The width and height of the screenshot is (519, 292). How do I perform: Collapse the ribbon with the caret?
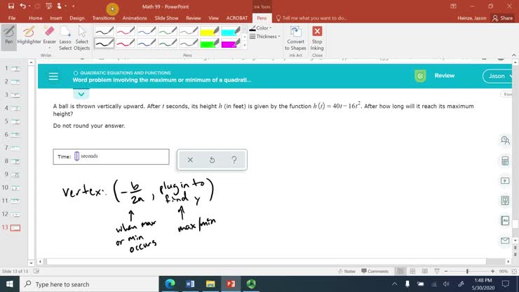point(513,55)
